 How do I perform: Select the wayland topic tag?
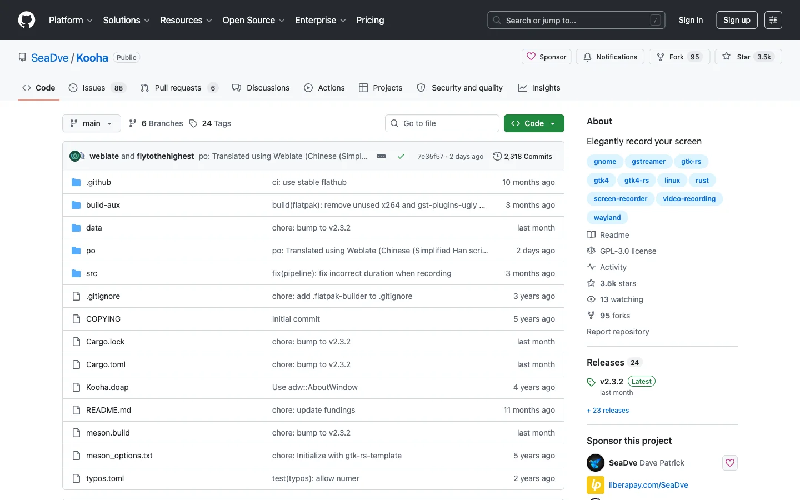[x=607, y=218]
